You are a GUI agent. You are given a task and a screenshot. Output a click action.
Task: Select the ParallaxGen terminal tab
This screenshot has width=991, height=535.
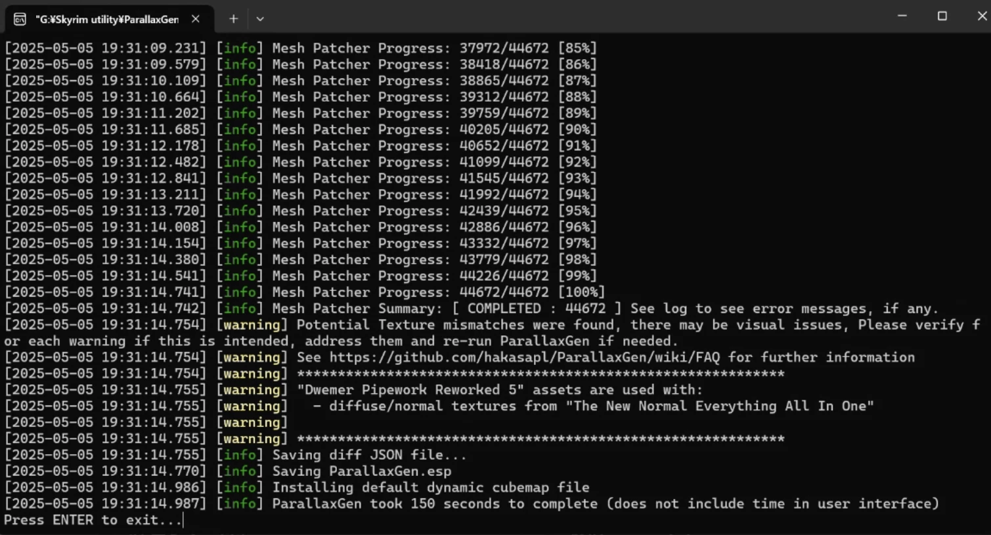click(108, 19)
